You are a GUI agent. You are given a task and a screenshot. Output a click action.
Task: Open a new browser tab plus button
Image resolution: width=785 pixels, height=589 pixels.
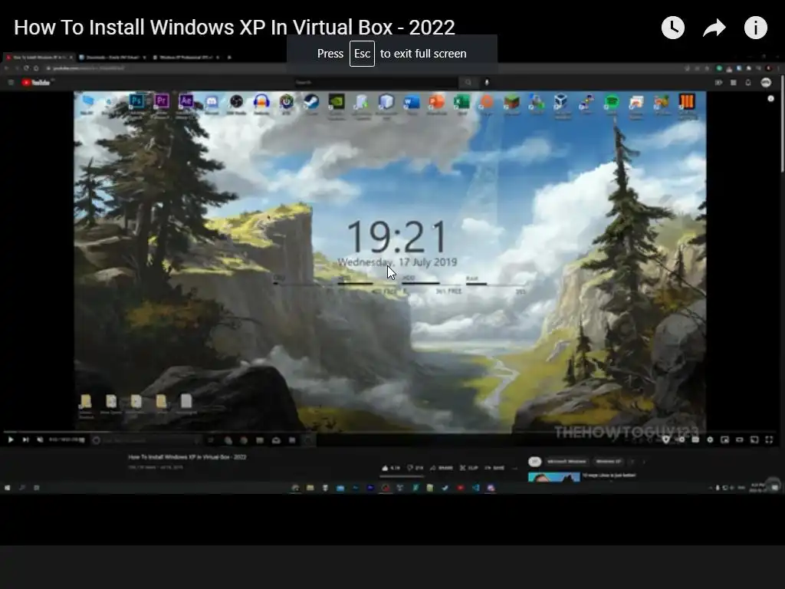229,57
